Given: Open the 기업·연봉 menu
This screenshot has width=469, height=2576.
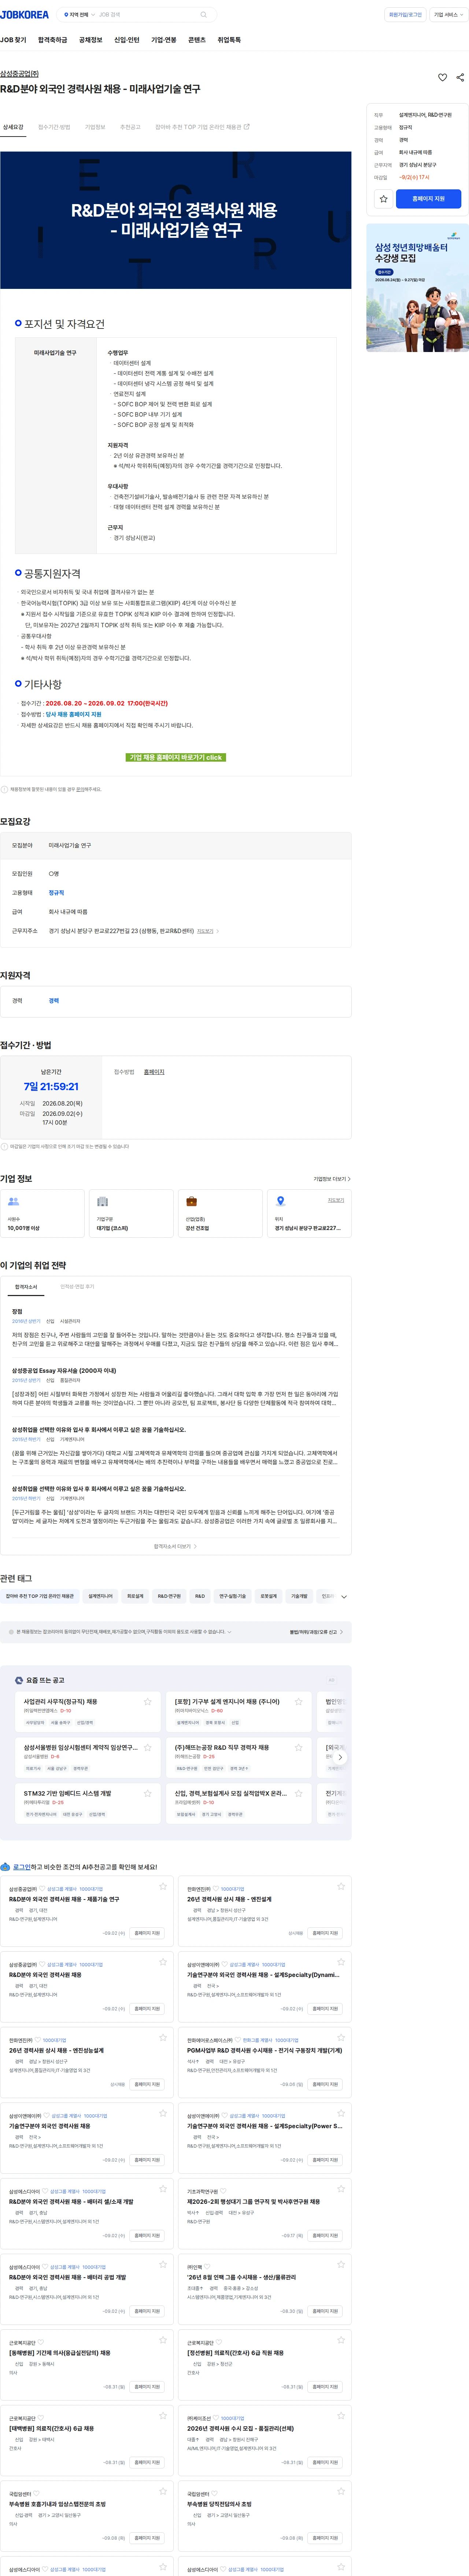Looking at the screenshot, I should tap(164, 40).
